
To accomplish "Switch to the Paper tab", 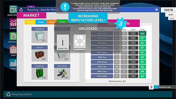I will [x=41, y=22].
